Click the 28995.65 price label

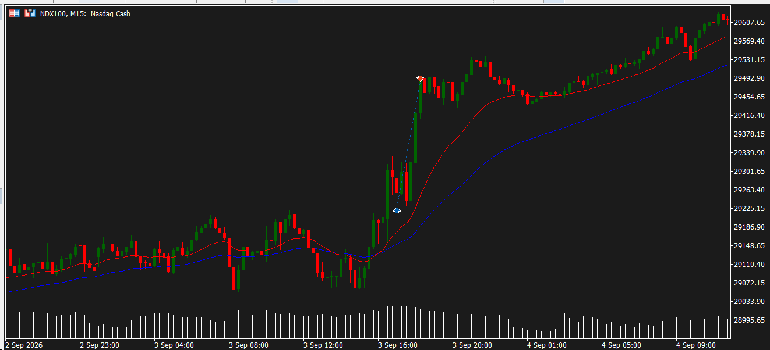(750, 320)
